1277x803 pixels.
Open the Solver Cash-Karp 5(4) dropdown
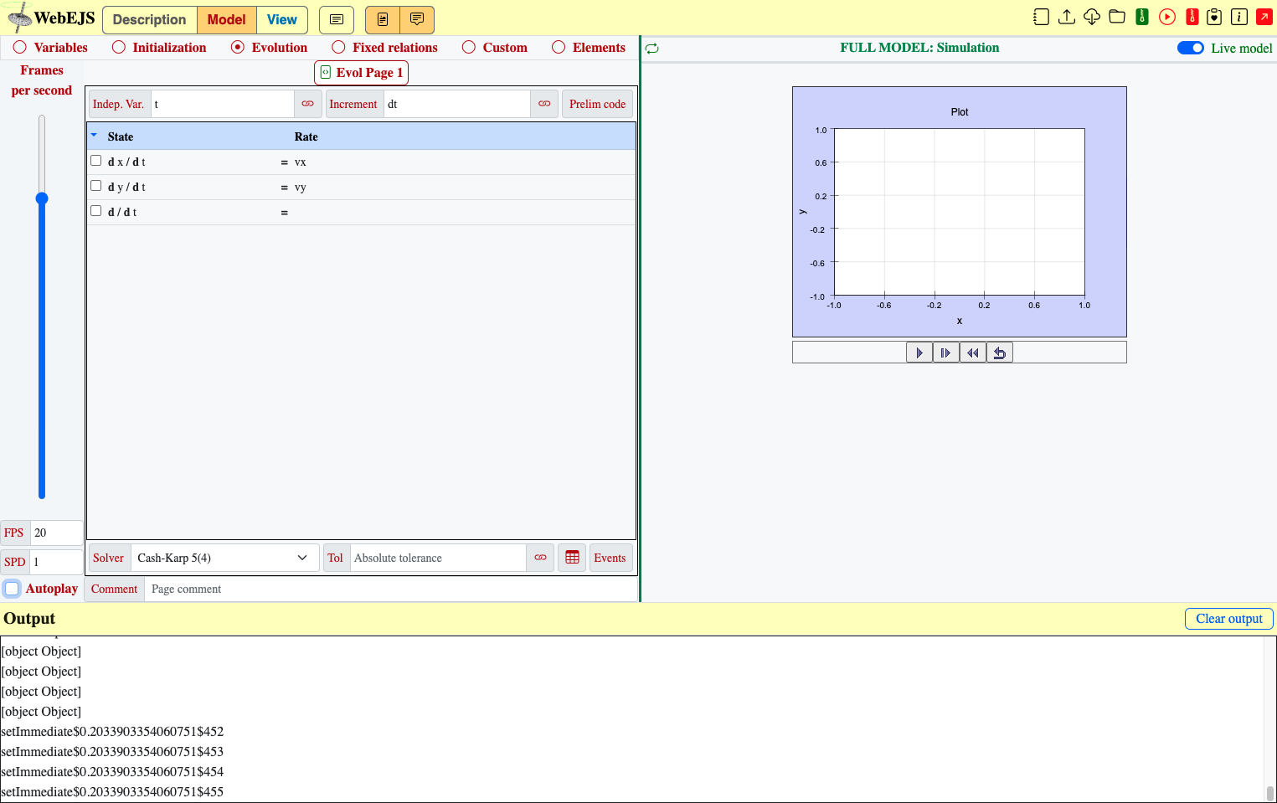tap(224, 558)
